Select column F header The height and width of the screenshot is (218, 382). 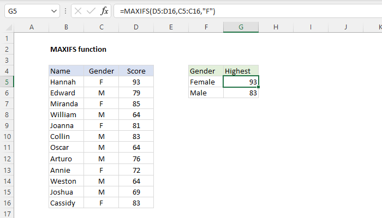pyautogui.click(x=206, y=27)
